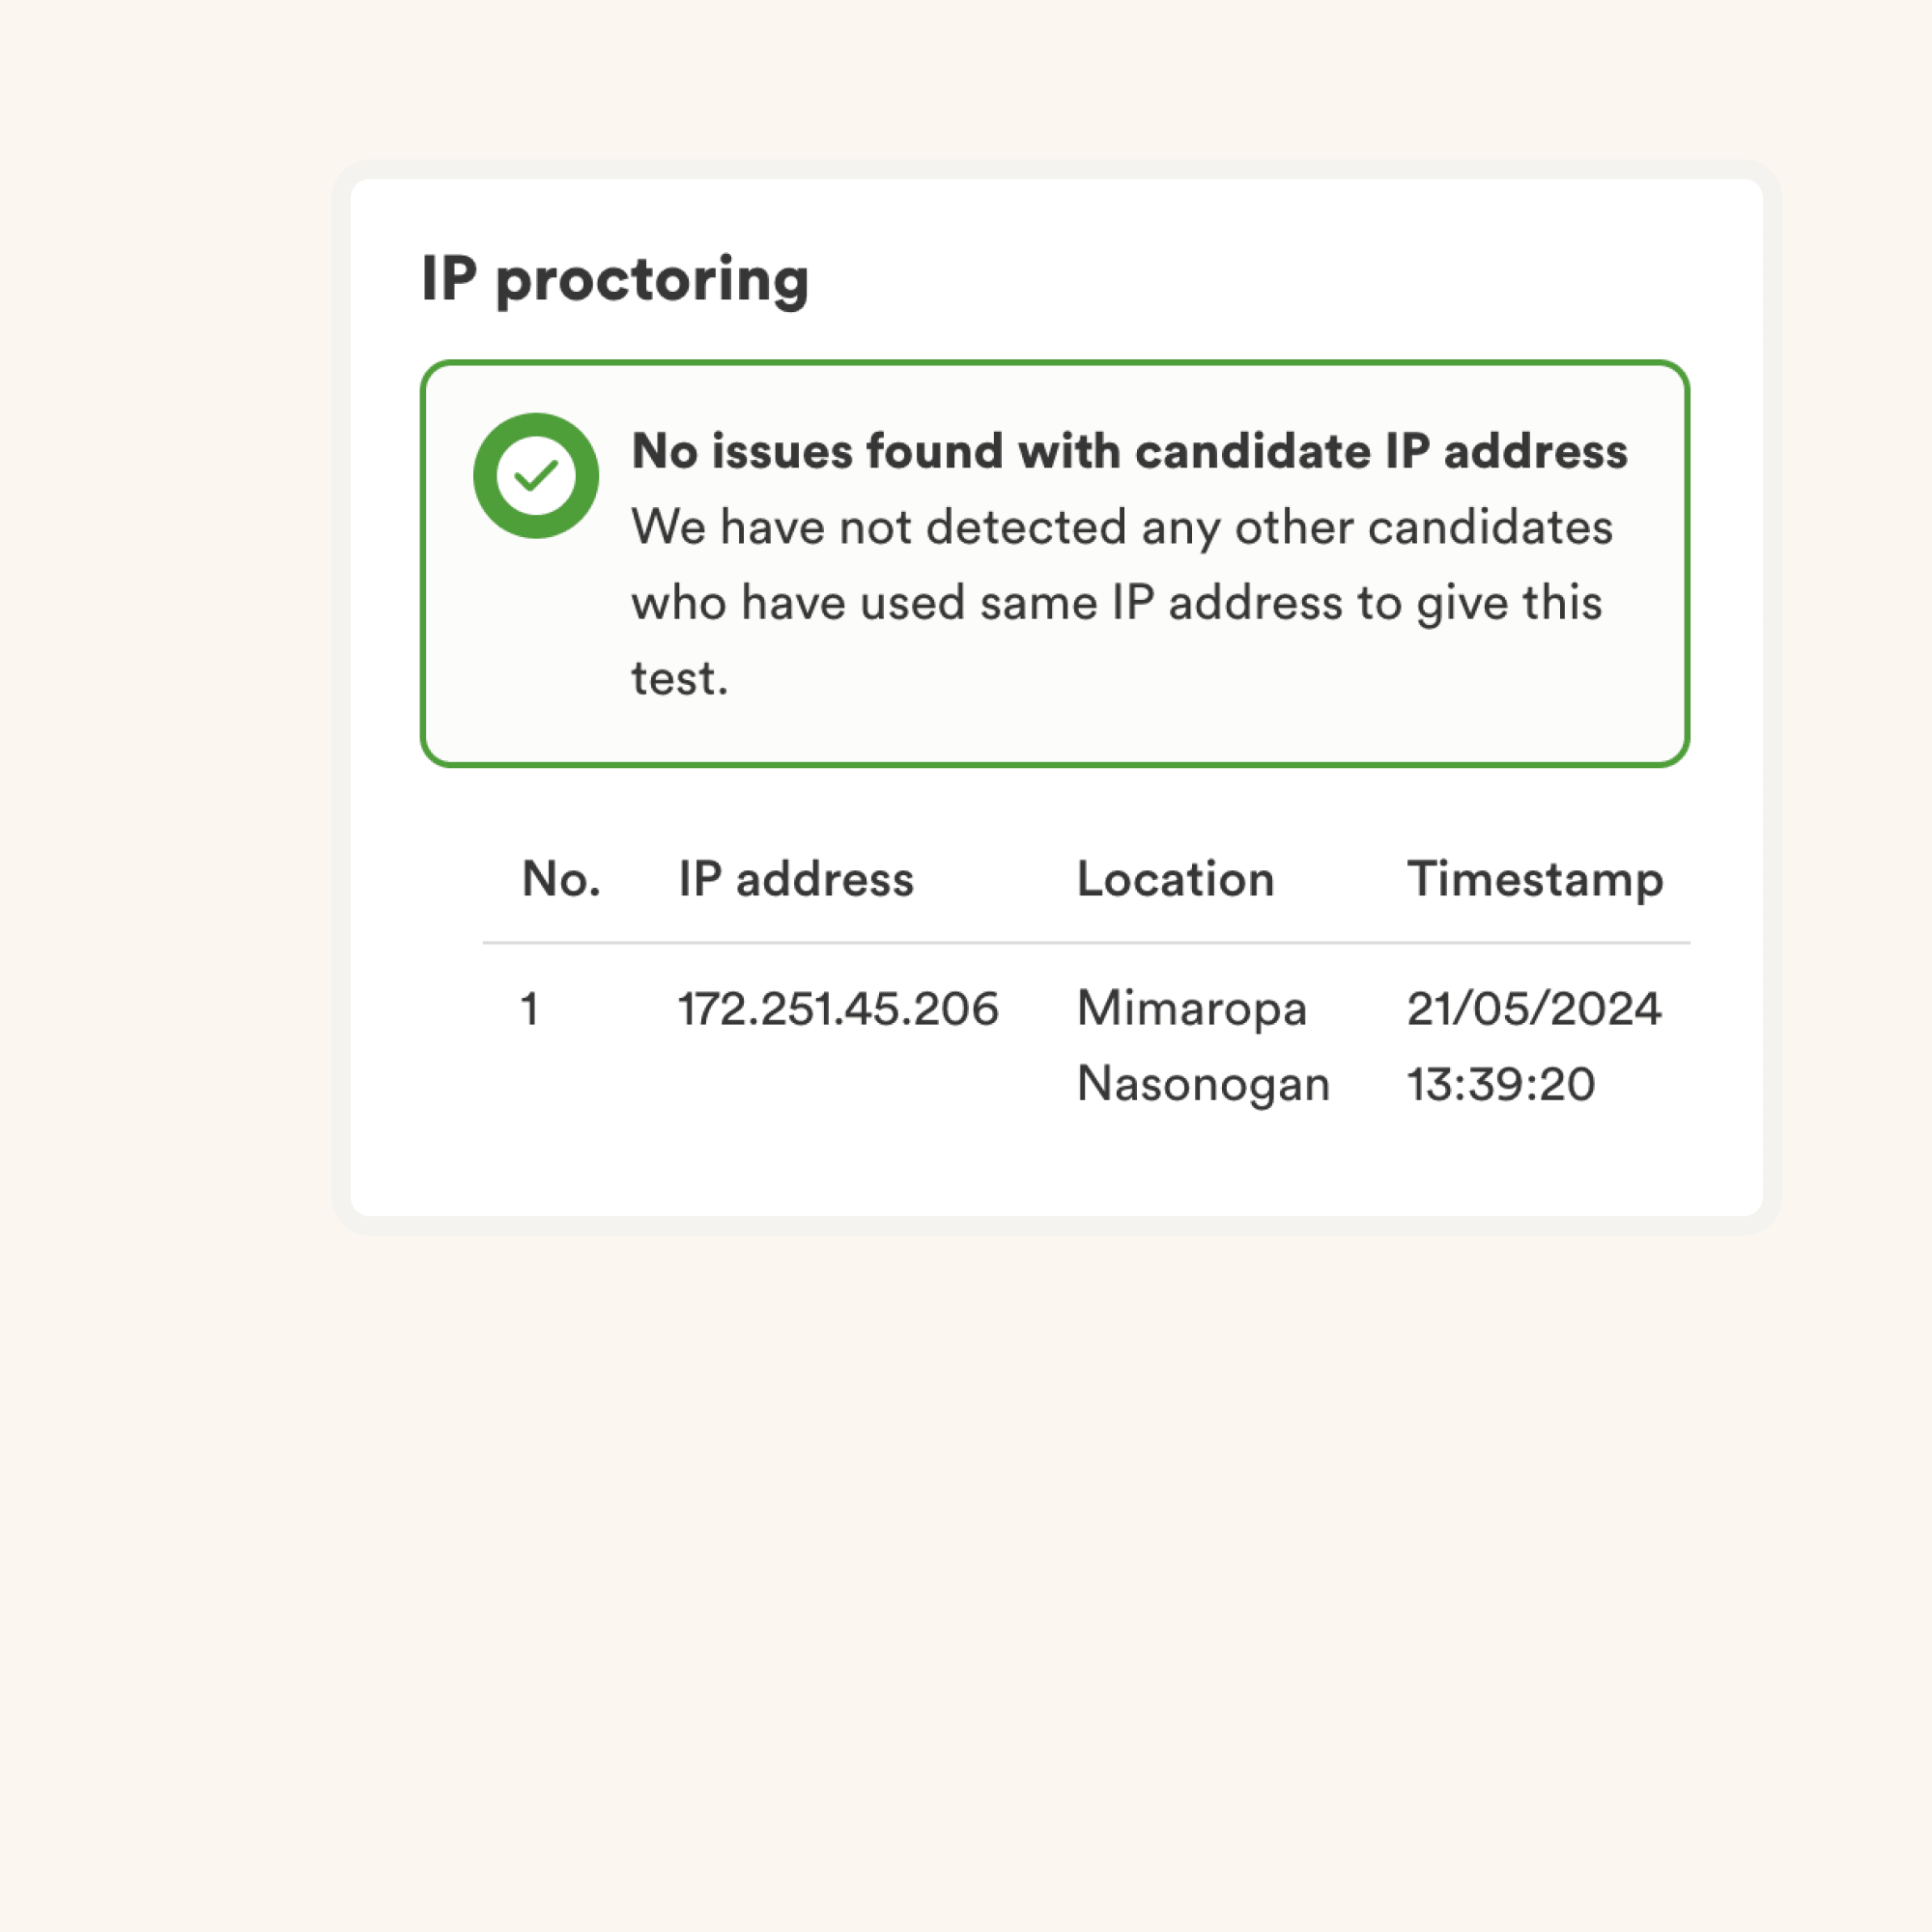Click the Mimaropa location text

click(1191, 1008)
